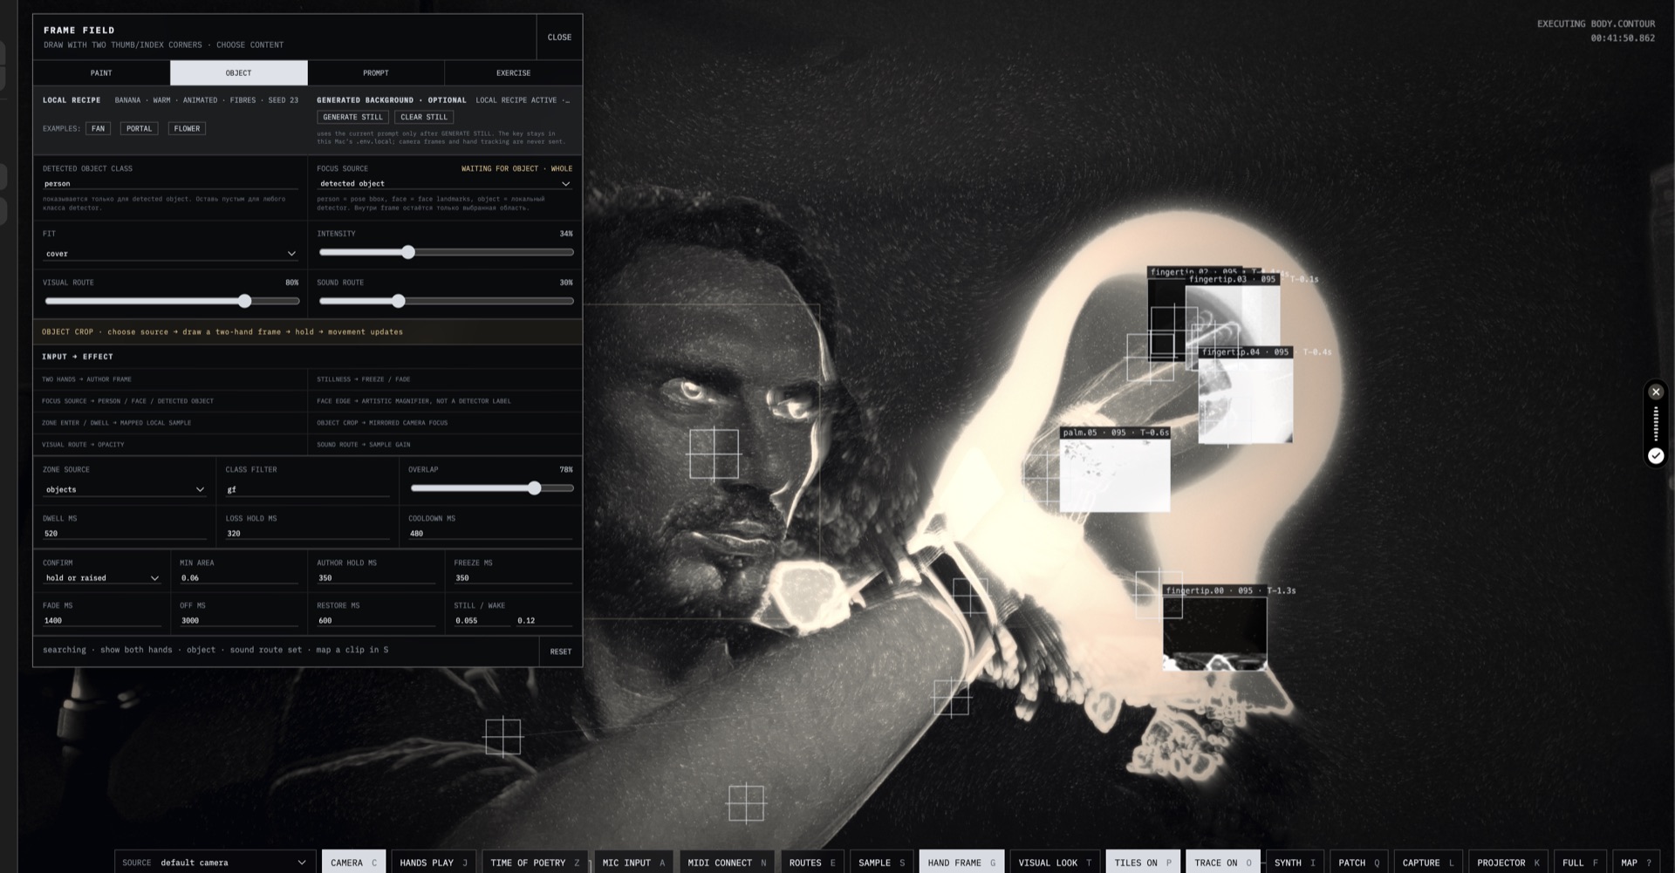Click the checkmark icon in the side pill widget
Image resolution: width=1675 pixels, height=873 pixels.
point(1655,455)
